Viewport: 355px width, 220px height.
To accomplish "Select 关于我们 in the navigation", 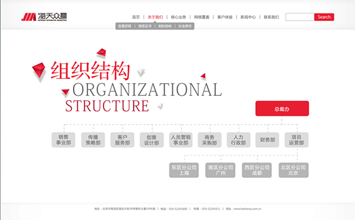I will pyautogui.click(x=156, y=17).
